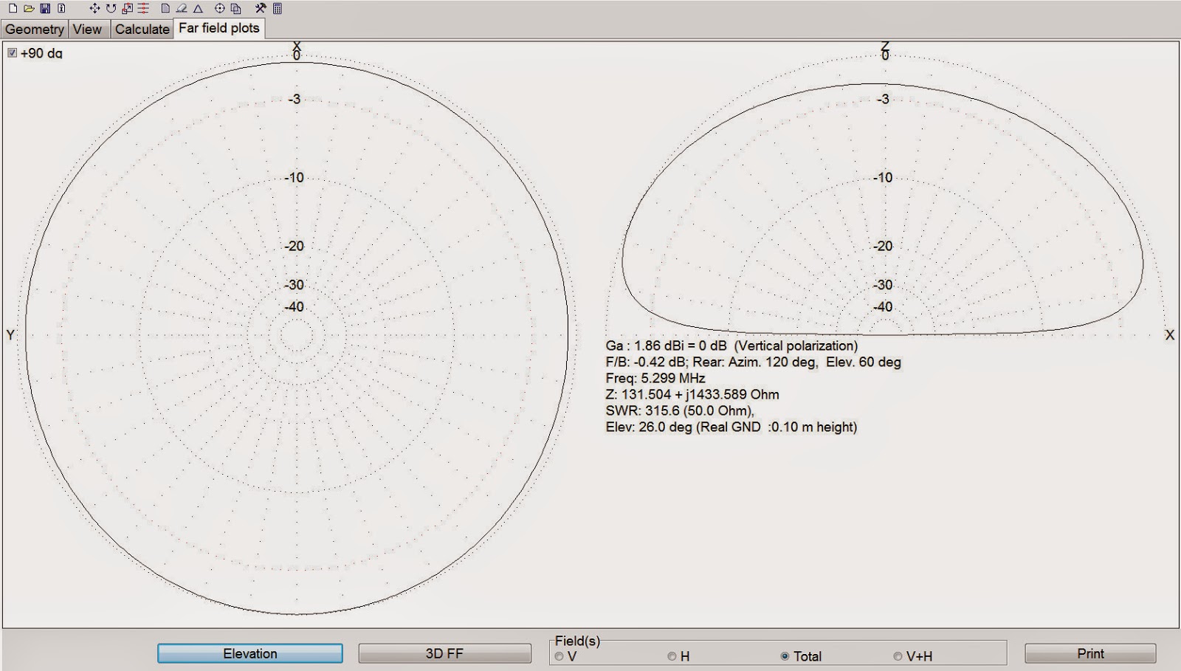This screenshot has height=671, width=1181.
Task: Select the V polarization field option
Action: tap(557, 655)
